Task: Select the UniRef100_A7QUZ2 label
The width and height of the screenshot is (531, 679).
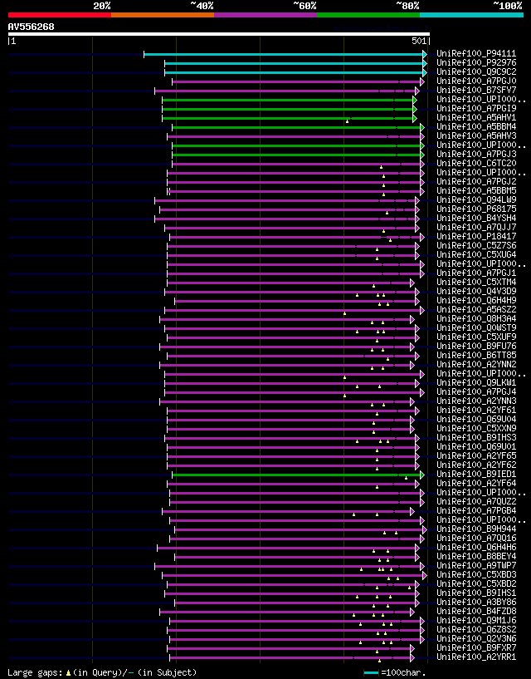Action: [476, 502]
